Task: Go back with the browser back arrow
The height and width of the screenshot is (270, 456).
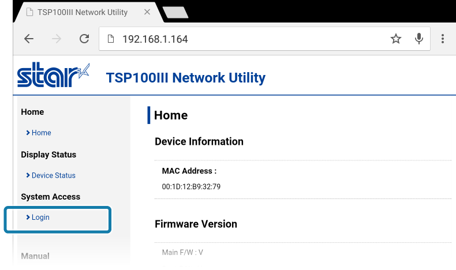Action: tap(29, 39)
